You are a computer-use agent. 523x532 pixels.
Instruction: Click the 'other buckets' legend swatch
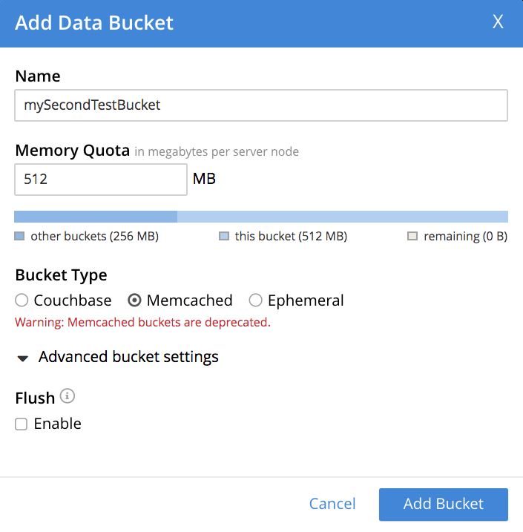tap(20, 237)
